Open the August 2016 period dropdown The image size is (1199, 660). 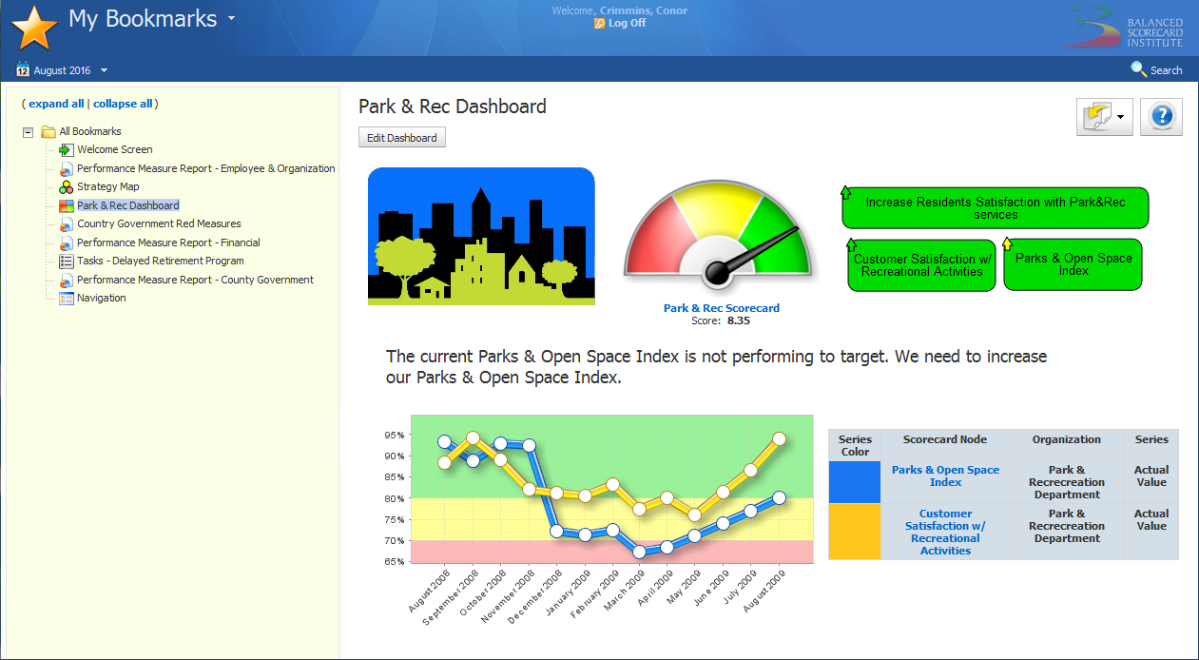click(x=104, y=70)
